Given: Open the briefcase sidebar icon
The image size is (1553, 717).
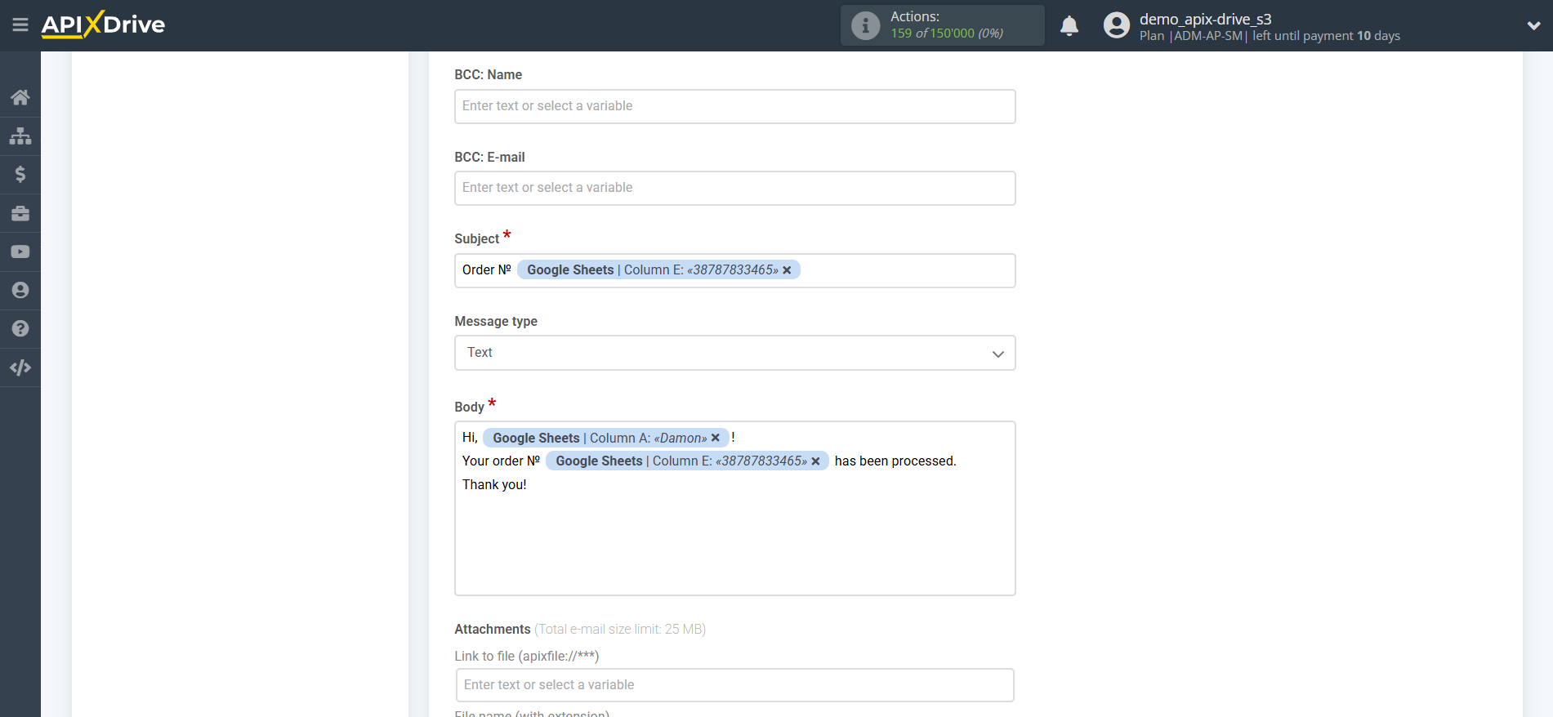Looking at the screenshot, I should click(x=20, y=213).
